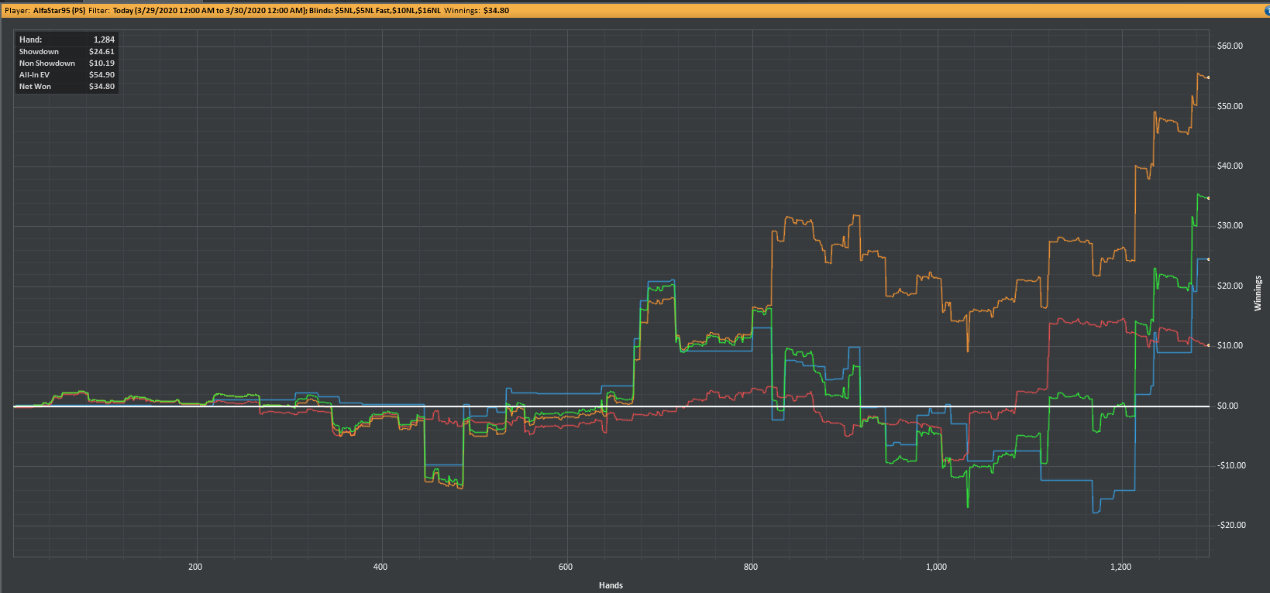
Task: Click the 1,200 hands axis tick label
Action: pos(1120,567)
